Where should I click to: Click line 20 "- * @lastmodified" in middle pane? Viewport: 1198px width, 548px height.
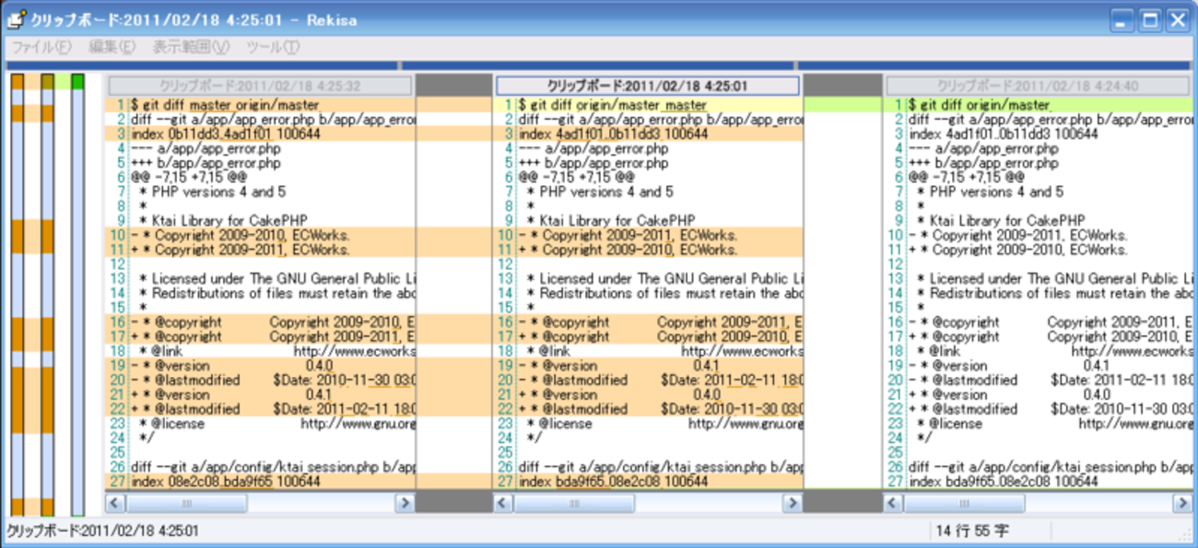[660, 379]
